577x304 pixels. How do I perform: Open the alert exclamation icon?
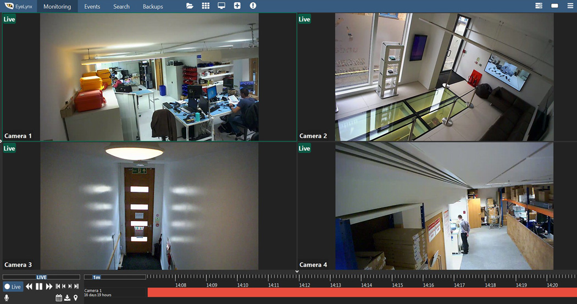point(253,6)
